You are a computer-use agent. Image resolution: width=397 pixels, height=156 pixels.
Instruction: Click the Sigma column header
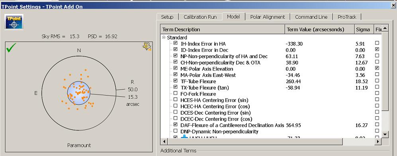coord(364,29)
